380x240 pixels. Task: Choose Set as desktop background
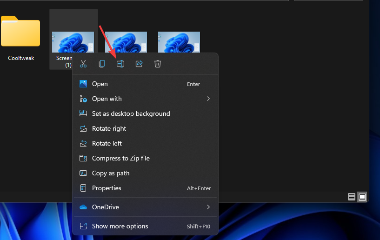click(131, 113)
